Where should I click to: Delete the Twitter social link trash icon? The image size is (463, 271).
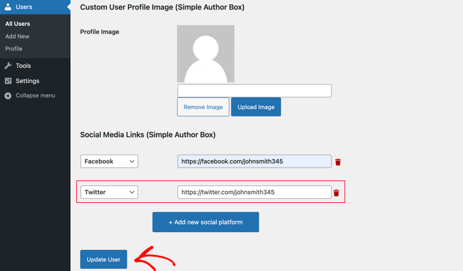[x=336, y=193]
